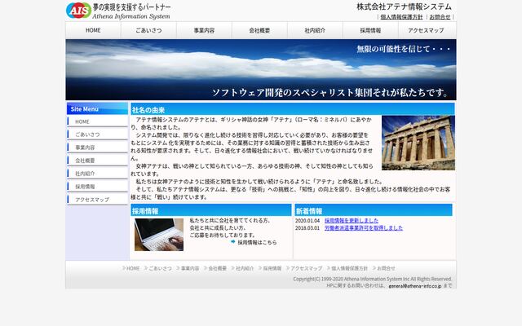The height and width of the screenshot is (326, 522).
Task: Click お問合せ in the footer links
Action: pyautogui.click(x=386, y=268)
